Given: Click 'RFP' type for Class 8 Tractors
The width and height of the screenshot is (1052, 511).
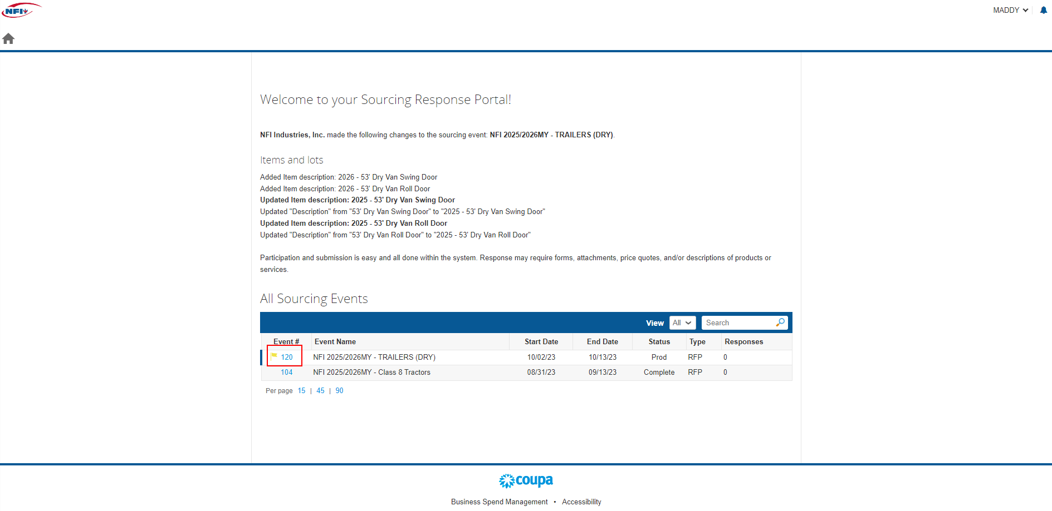Looking at the screenshot, I should pyautogui.click(x=695, y=372).
